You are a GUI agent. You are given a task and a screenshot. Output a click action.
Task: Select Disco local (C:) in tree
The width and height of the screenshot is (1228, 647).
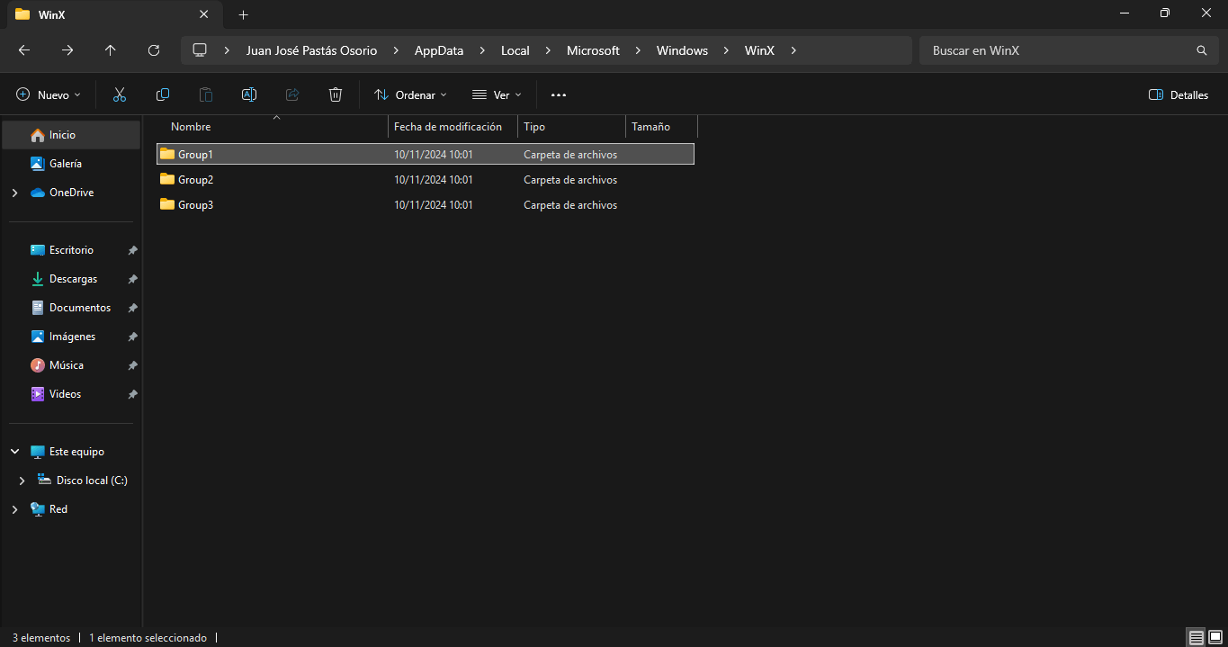(x=83, y=481)
